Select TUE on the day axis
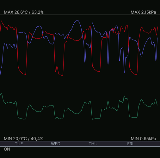This screenshot has height=158, width=160. (19, 144)
